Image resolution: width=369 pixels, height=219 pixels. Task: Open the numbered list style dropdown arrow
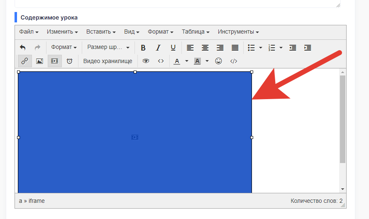tap(281, 48)
